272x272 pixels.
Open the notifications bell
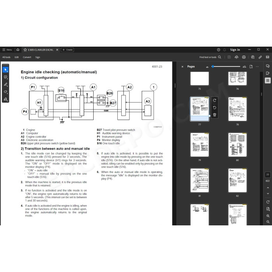tap(225, 50)
